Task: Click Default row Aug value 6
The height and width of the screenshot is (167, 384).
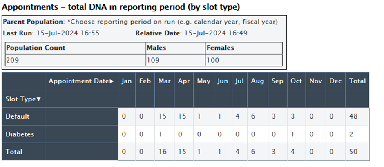Action: coord(253,116)
